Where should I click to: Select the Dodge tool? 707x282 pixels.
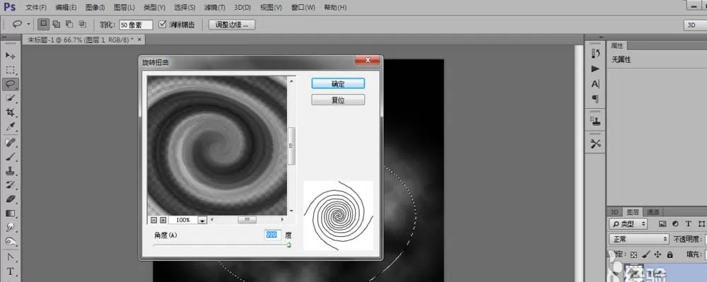[11, 242]
